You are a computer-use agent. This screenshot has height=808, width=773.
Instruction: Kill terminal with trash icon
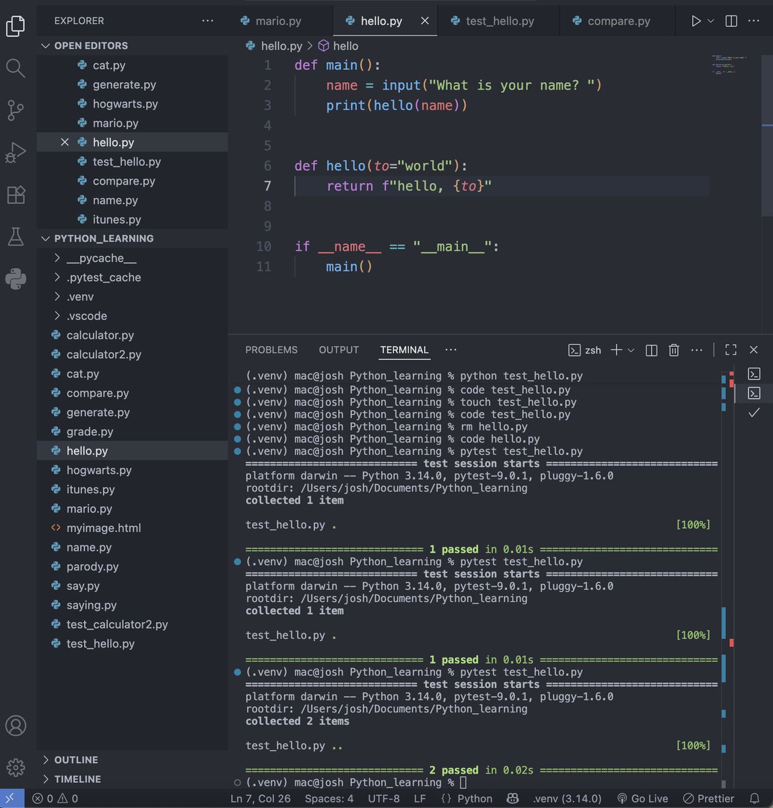click(674, 350)
